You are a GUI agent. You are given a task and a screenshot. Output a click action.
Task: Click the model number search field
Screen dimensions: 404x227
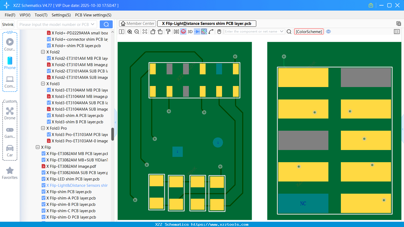(56, 24)
